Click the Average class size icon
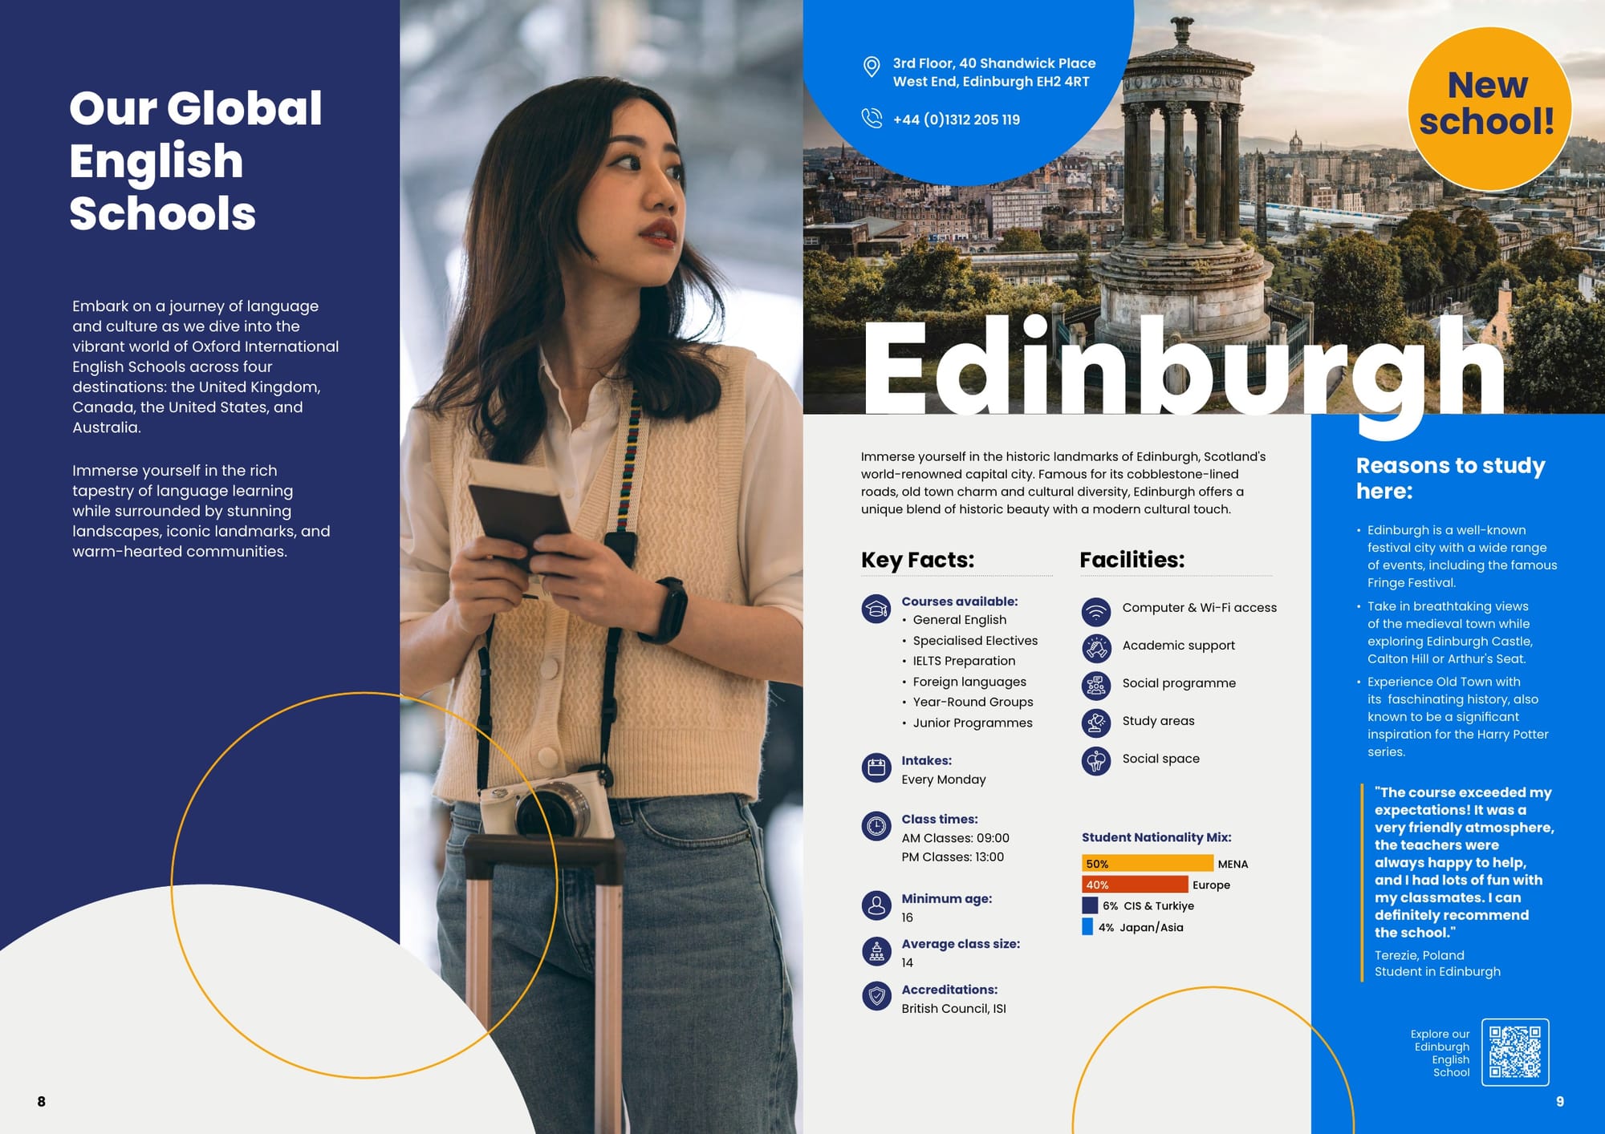This screenshot has width=1605, height=1134. [876, 951]
